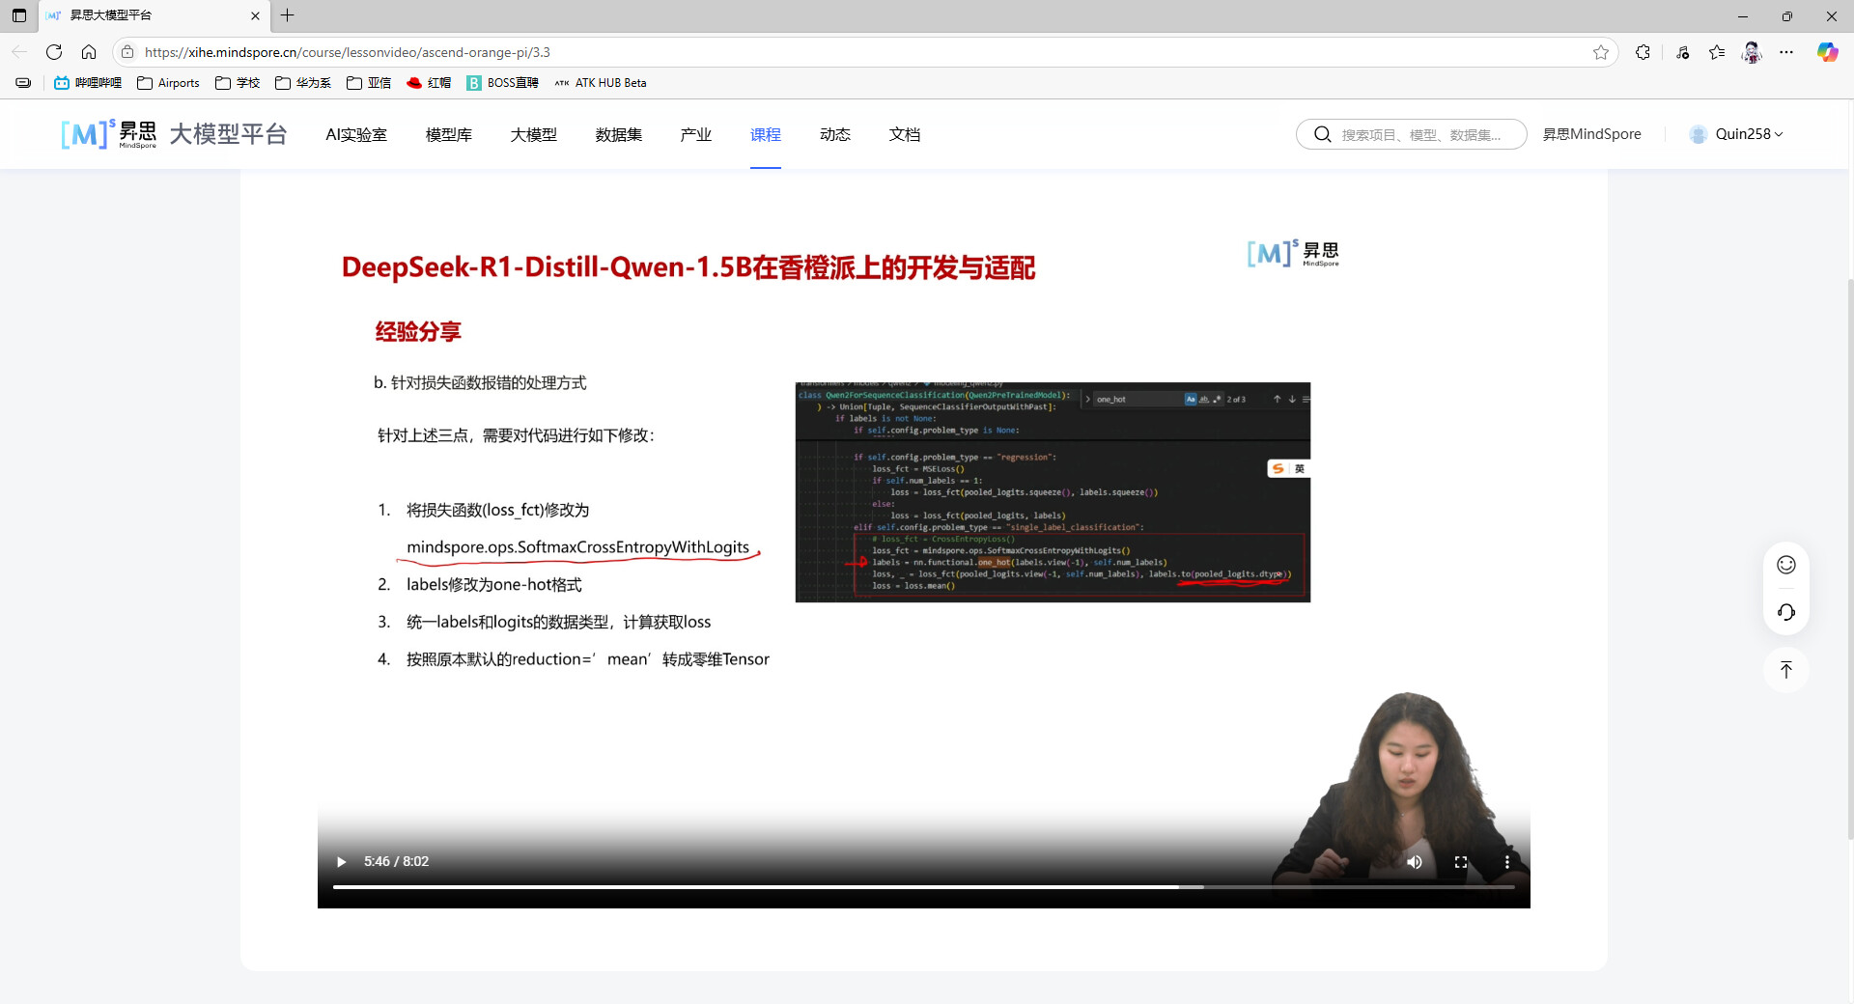Open the 模型库 navigation tab

pyautogui.click(x=449, y=135)
